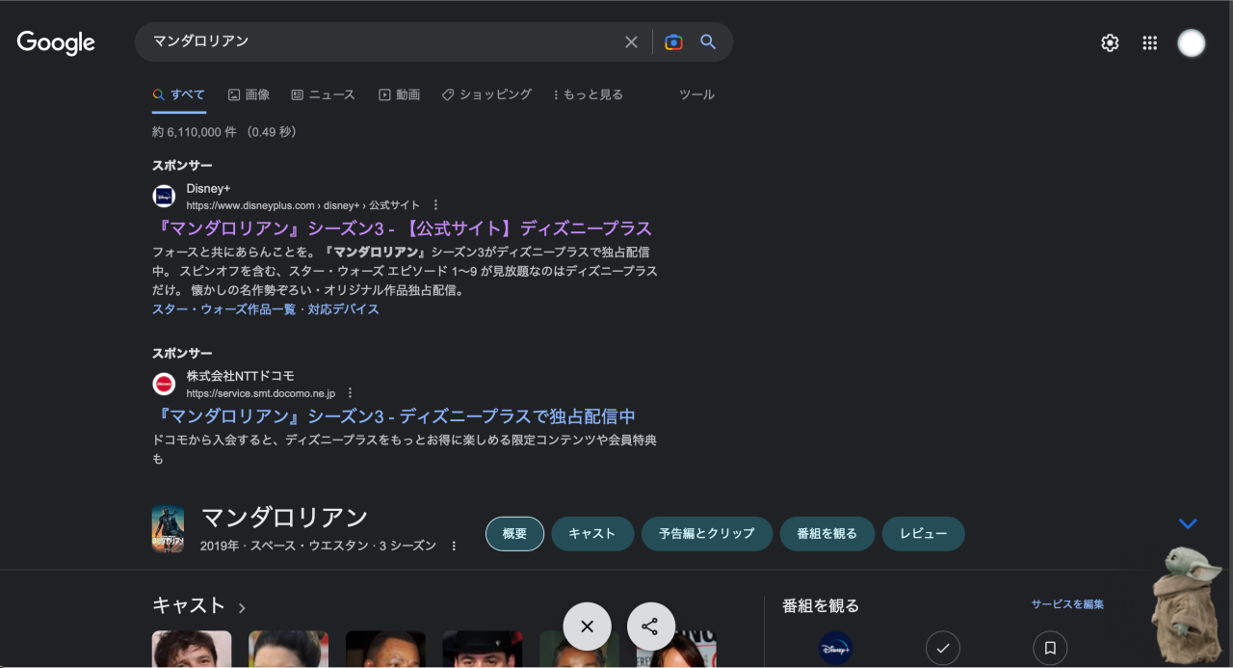The width and height of the screenshot is (1233, 668).
Task: Go to Google home via logo
Action: click(56, 42)
